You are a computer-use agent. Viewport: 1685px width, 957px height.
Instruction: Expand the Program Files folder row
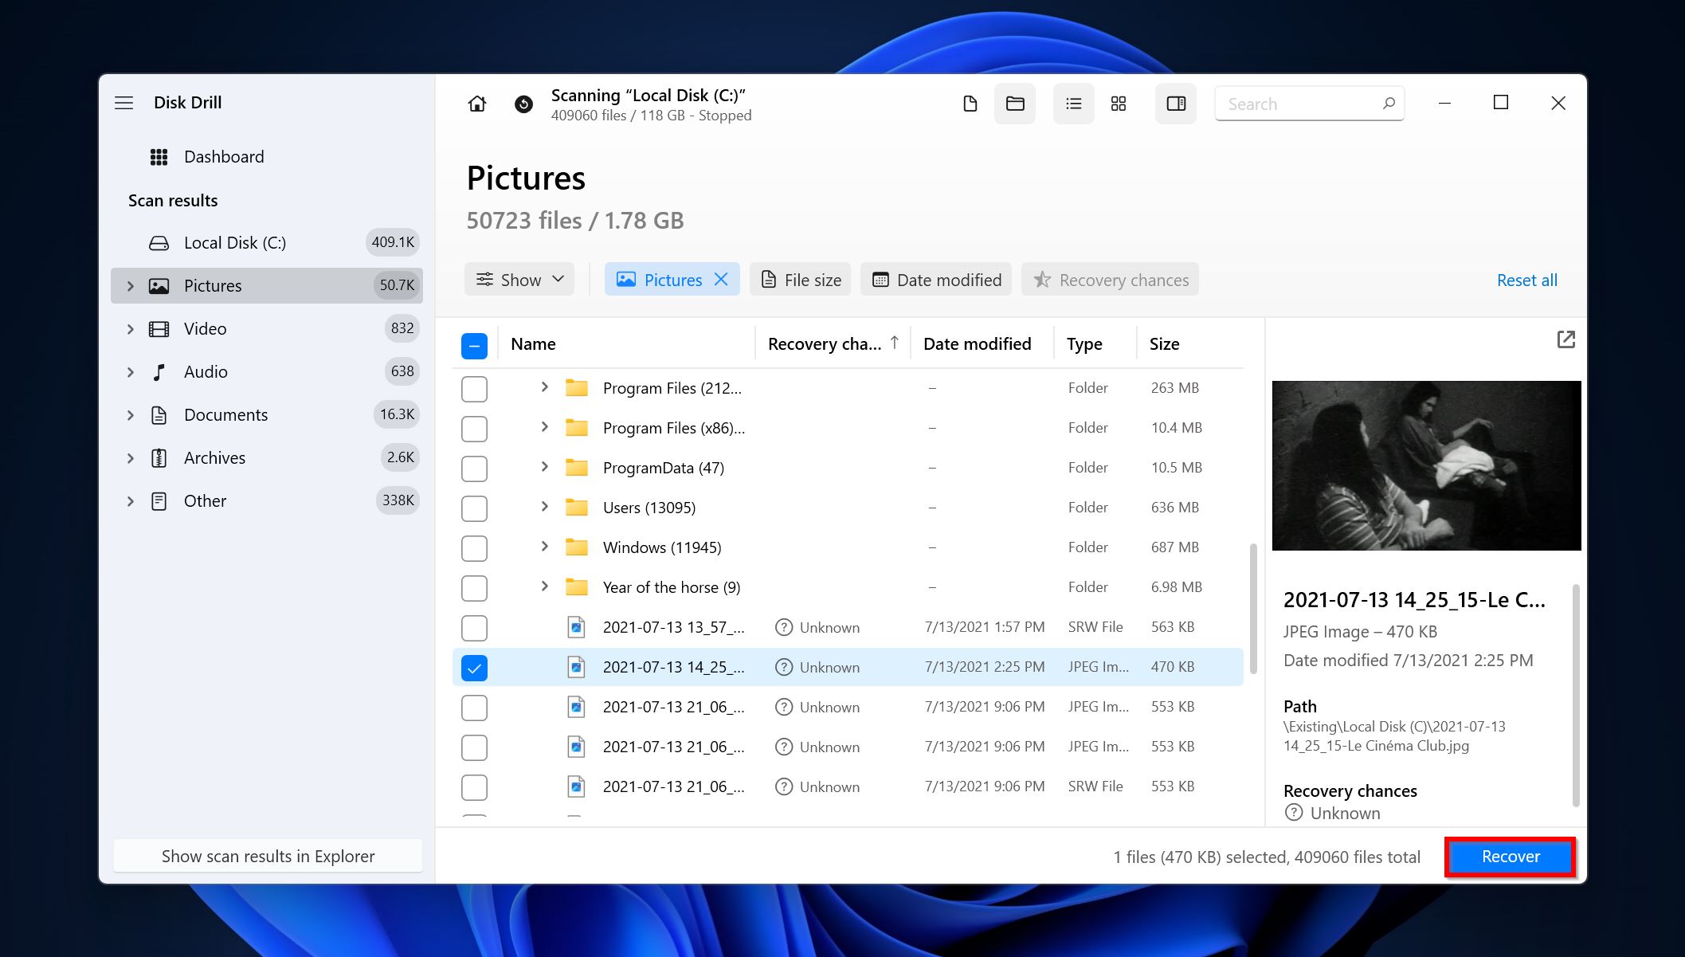click(544, 387)
